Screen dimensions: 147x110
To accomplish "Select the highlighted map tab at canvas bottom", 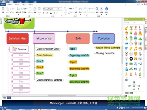I will click(9, 98).
